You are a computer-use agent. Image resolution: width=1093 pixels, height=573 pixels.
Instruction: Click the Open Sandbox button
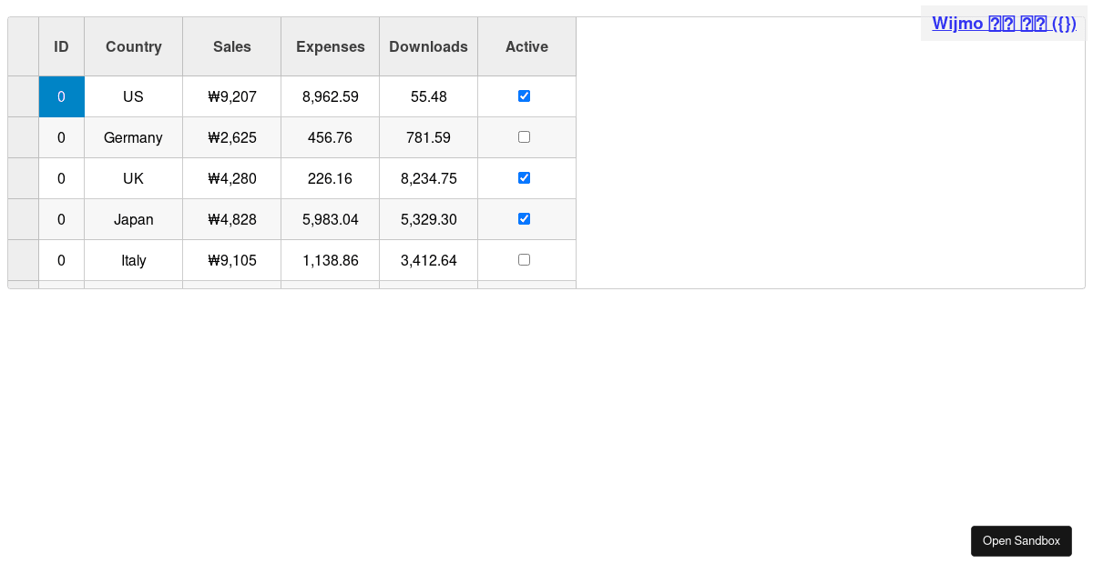pyautogui.click(x=1021, y=541)
